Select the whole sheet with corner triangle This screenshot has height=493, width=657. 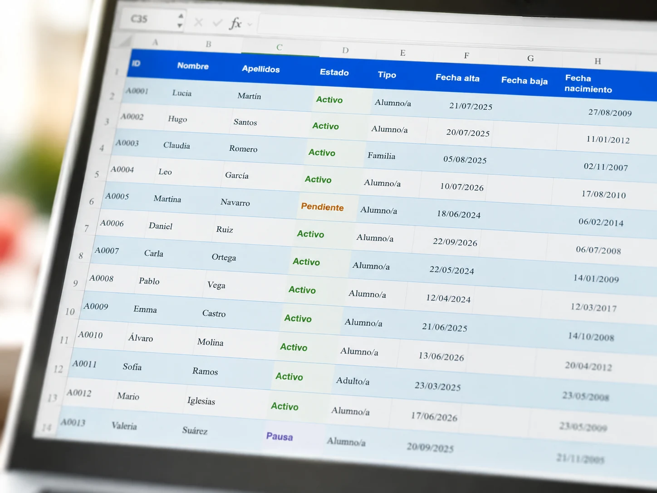[125, 42]
